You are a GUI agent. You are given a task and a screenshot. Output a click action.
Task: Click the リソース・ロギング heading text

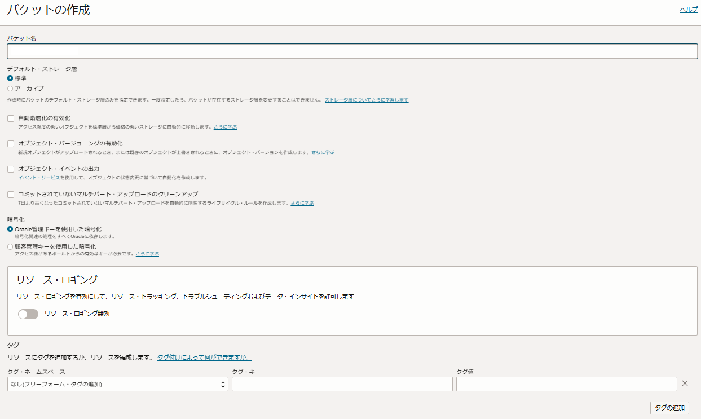click(58, 280)
